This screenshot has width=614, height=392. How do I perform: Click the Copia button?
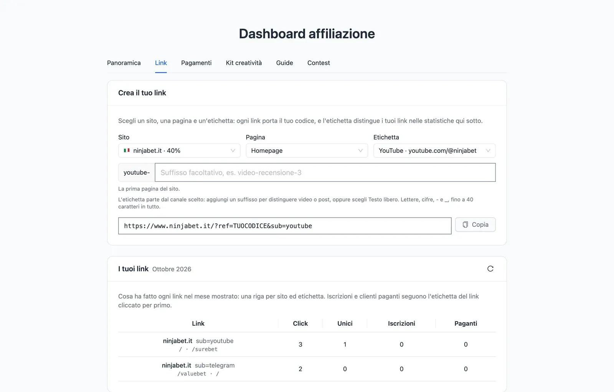tap(475, 225)
